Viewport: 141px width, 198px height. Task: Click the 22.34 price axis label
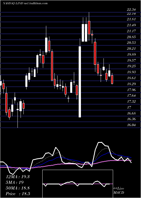(131, 10)
